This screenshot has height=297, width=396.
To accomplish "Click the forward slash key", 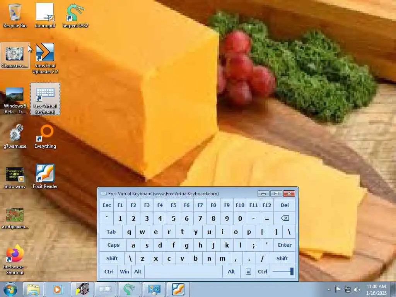I will point(263,258).
